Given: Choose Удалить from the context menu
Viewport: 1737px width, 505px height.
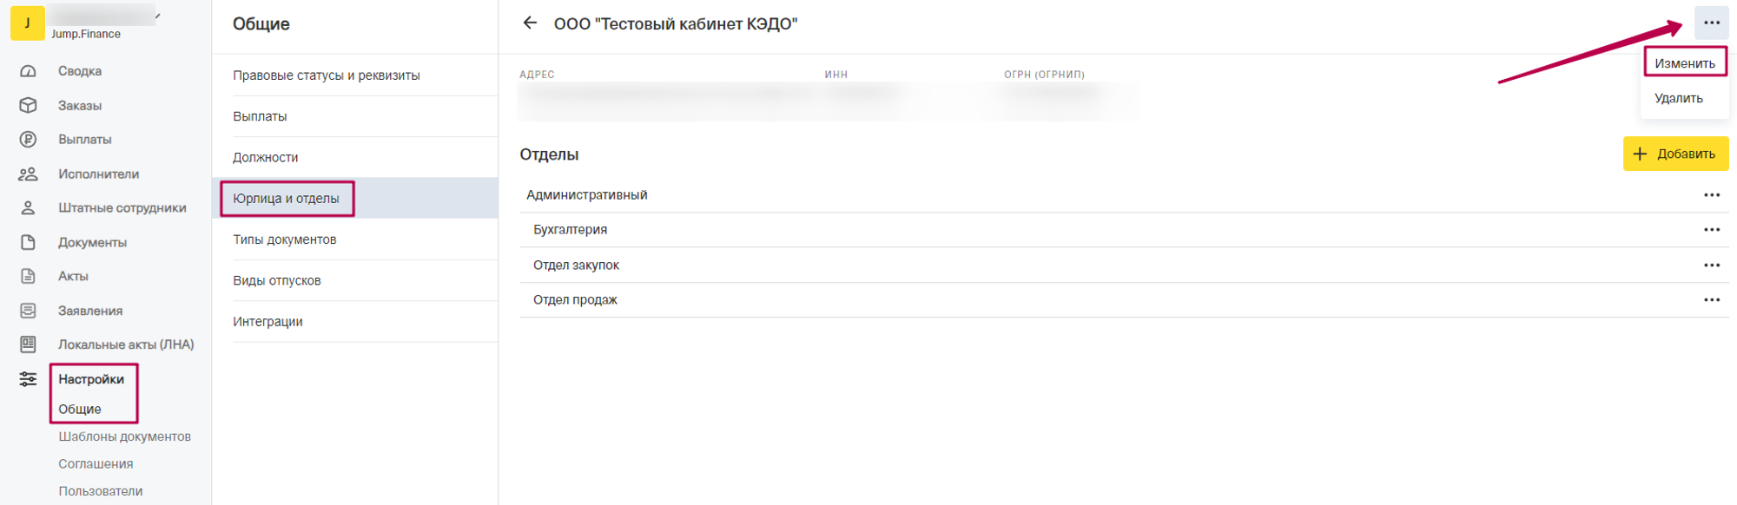Looking at the screenshot, I should [1678, 98].
